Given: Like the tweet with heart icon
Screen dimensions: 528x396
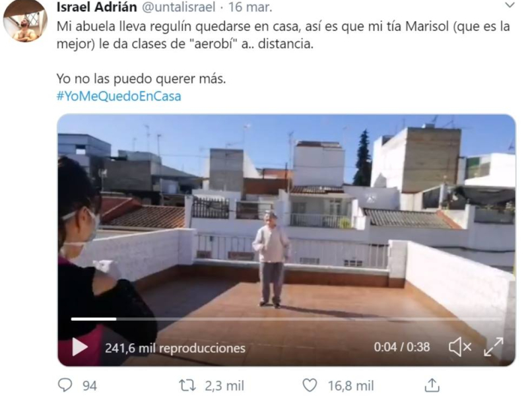Looking at the screenshot, I should 310,385.
